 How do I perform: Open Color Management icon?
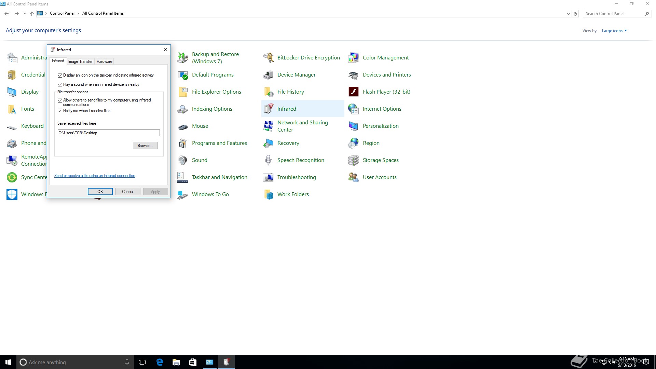point(354,58)
